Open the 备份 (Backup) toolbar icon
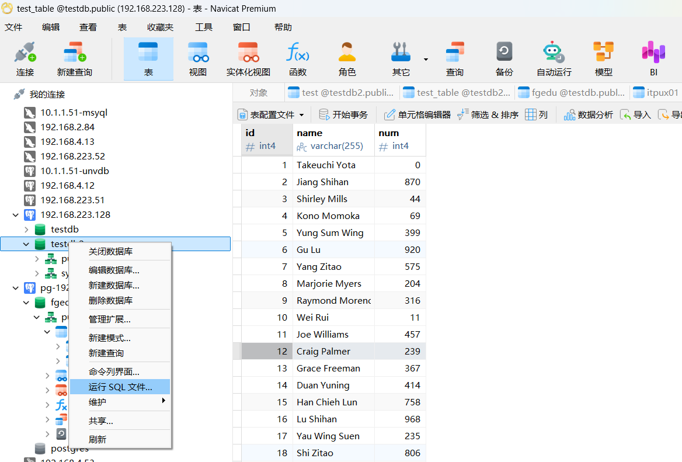 tap(504, 59)
